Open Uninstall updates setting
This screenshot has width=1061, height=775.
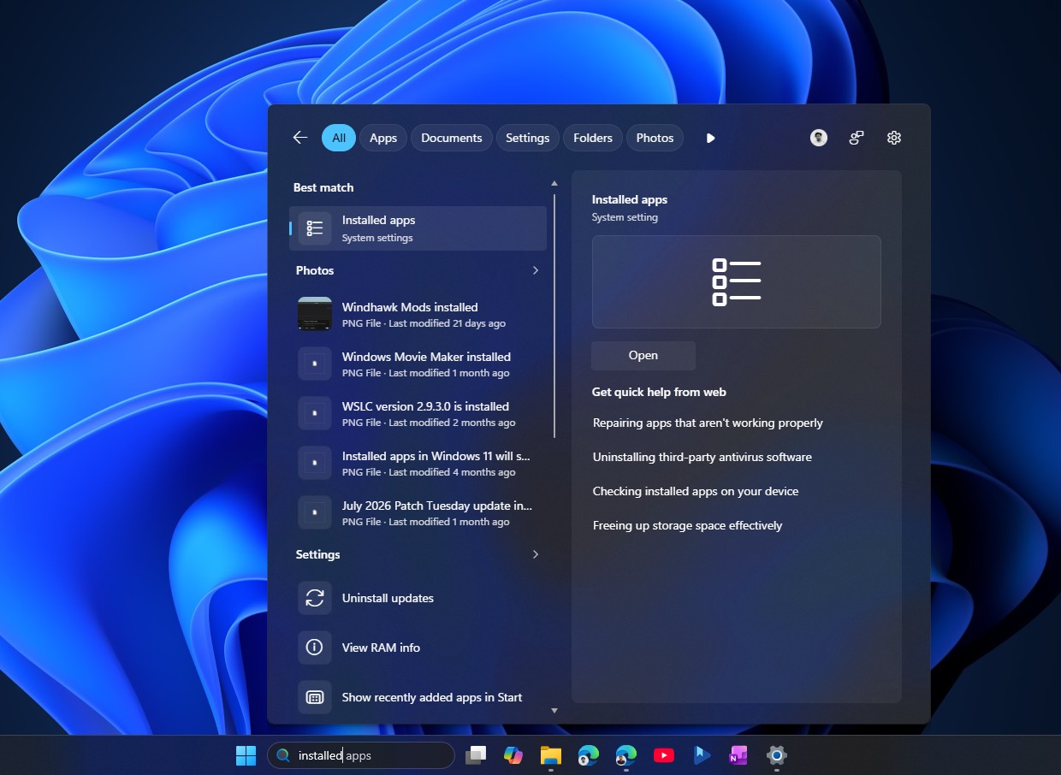coord(418,598)
